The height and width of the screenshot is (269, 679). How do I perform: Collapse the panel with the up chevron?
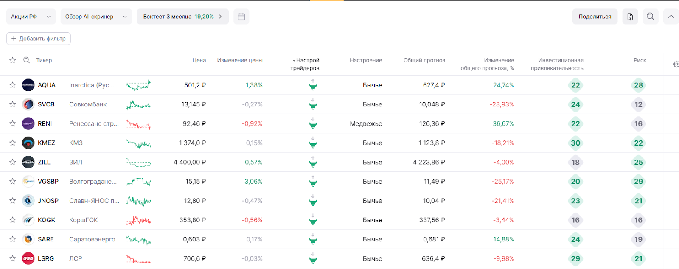coord(671,17)
